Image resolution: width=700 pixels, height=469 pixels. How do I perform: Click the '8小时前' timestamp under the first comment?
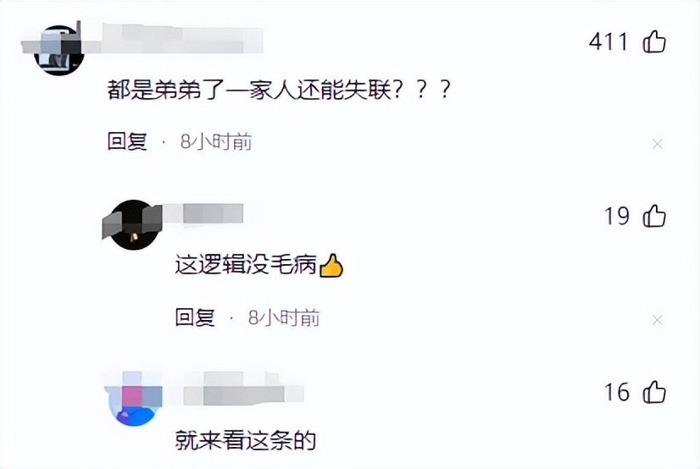point(216,141)
